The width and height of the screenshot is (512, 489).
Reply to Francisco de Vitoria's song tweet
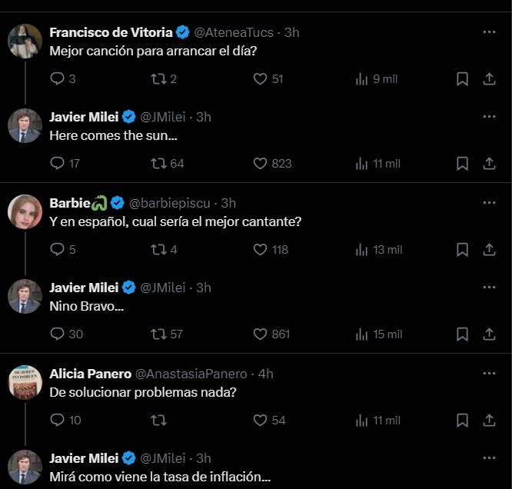click(57, 78)
